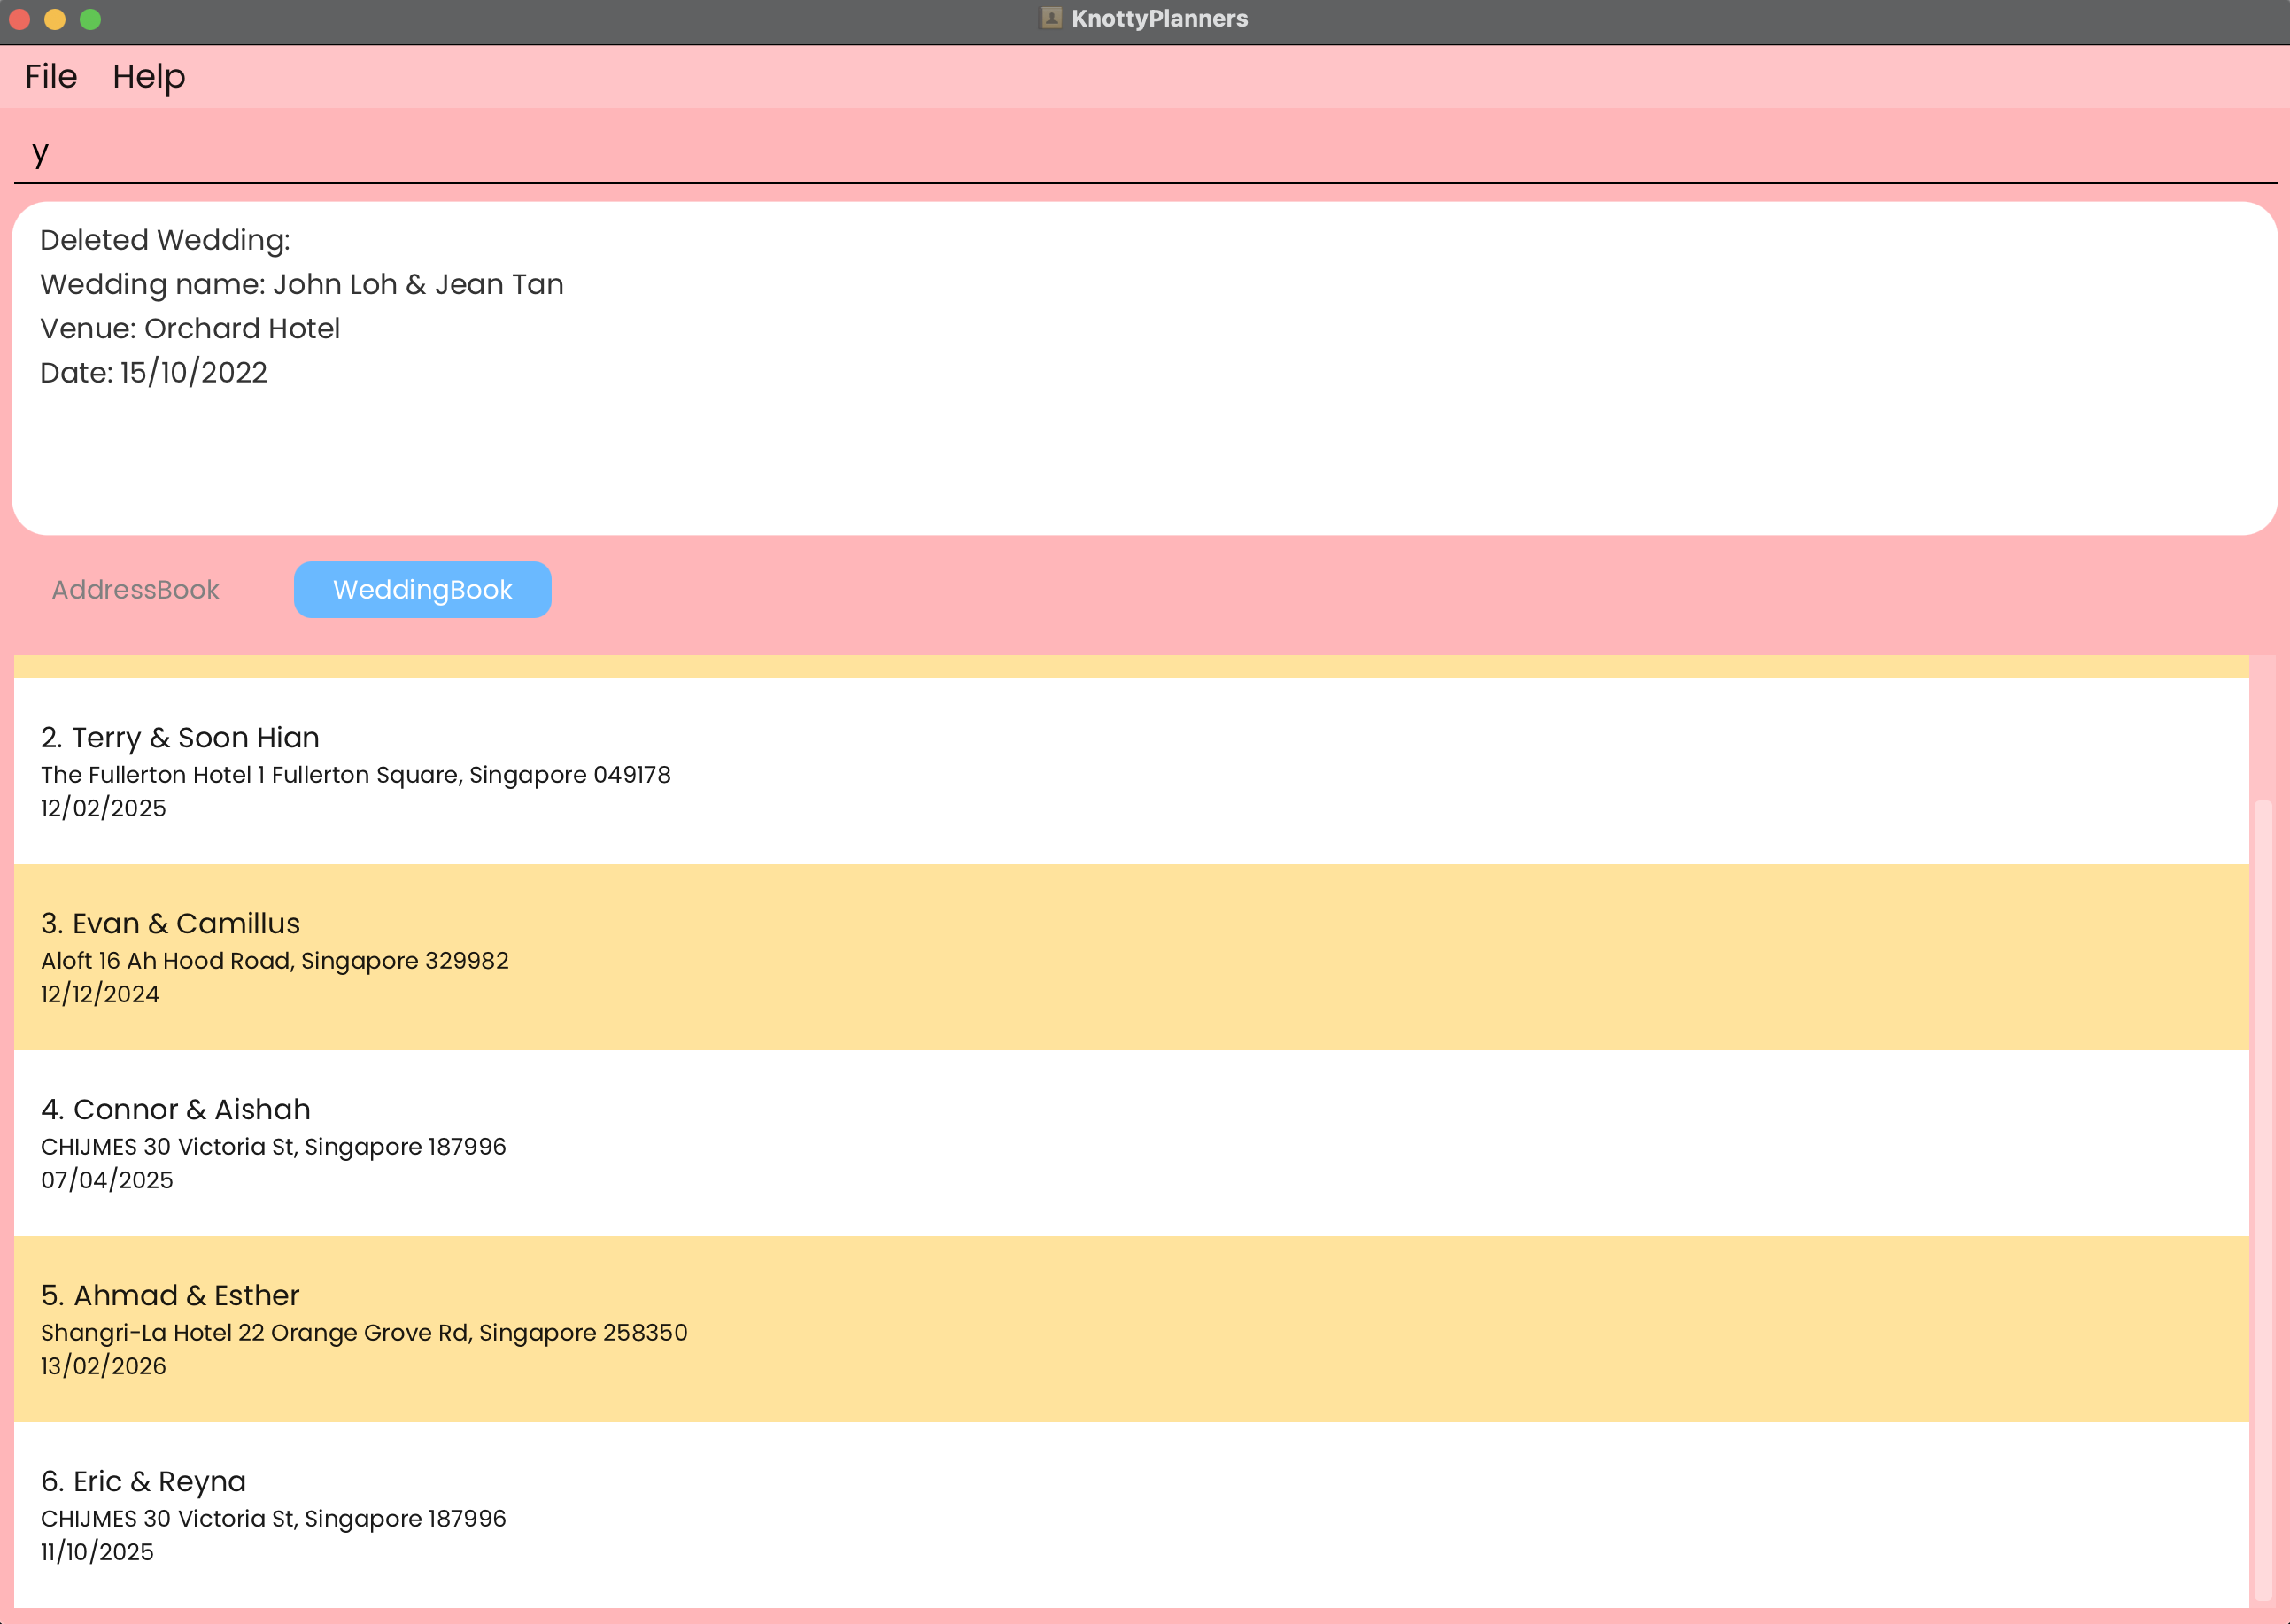
Task: Click the KnottyPlanners title bar icon
Action: coord(1050,18)
